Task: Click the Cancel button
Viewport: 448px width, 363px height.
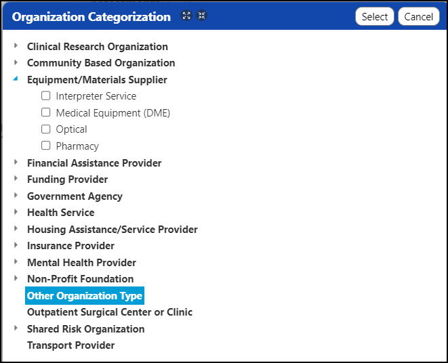Action: [419, 16]
